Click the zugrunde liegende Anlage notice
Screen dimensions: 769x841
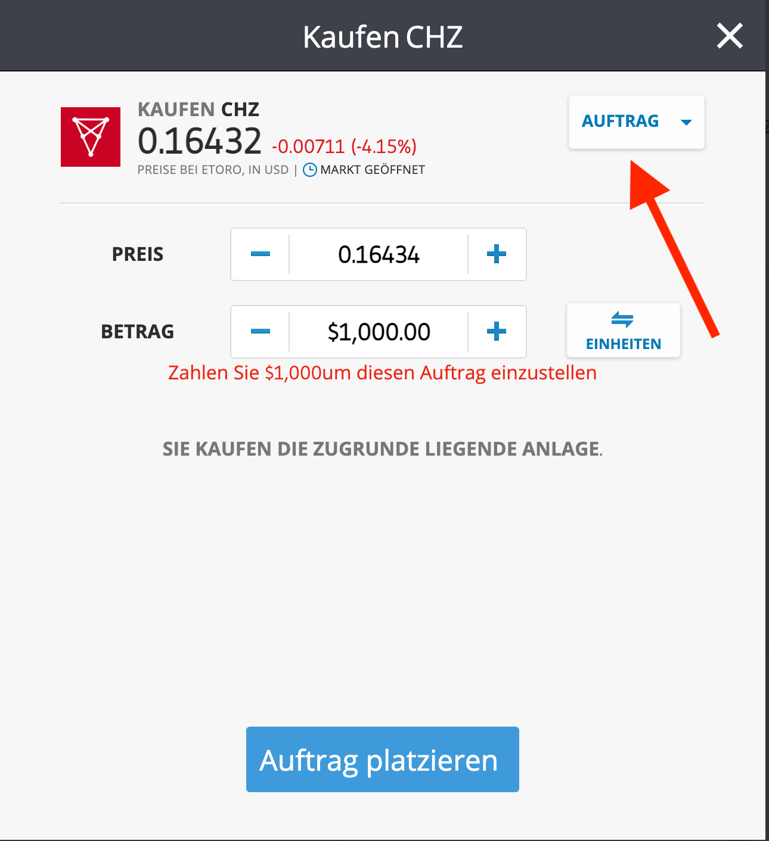coord(383,449)
